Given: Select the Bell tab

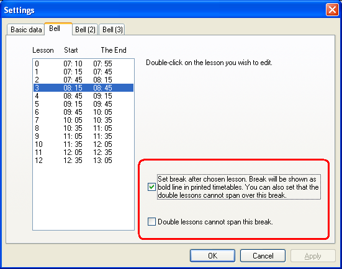Looking at the screenshot, I should point(58,29).
